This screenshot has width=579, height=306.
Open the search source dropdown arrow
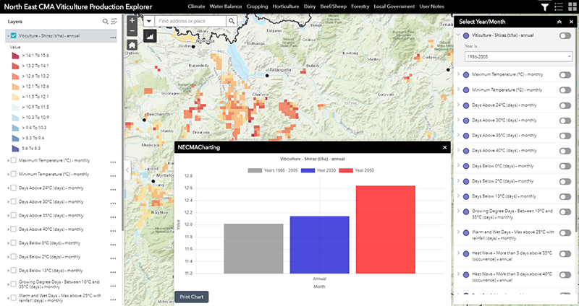coord(148,22)
